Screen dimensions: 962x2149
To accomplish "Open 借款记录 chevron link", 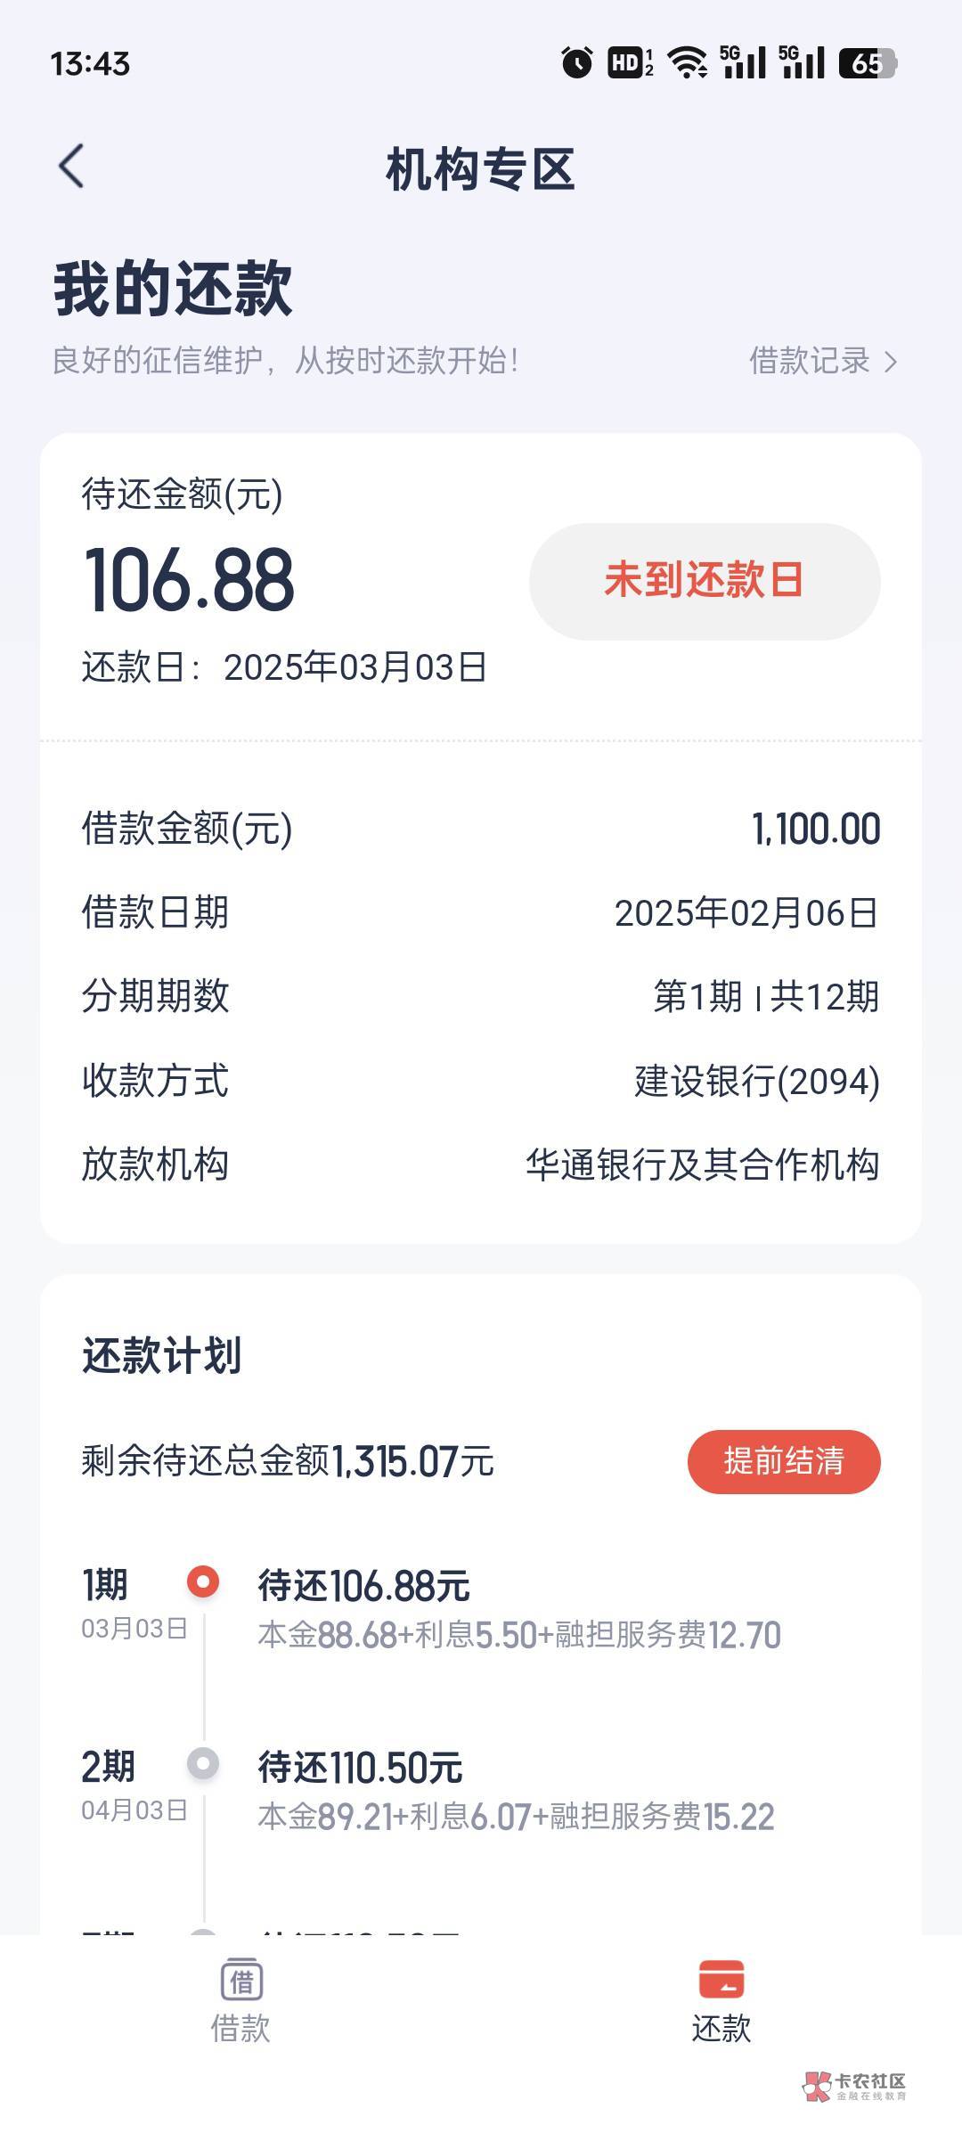I will click(x=822, y=361).
